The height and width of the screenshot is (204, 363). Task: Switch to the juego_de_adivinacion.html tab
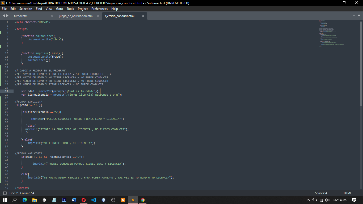point(76,16)
